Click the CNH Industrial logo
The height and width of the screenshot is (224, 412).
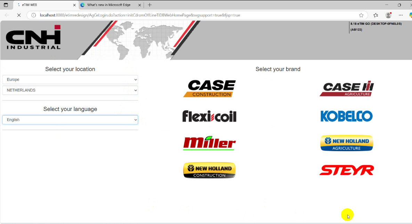(33, 37)
